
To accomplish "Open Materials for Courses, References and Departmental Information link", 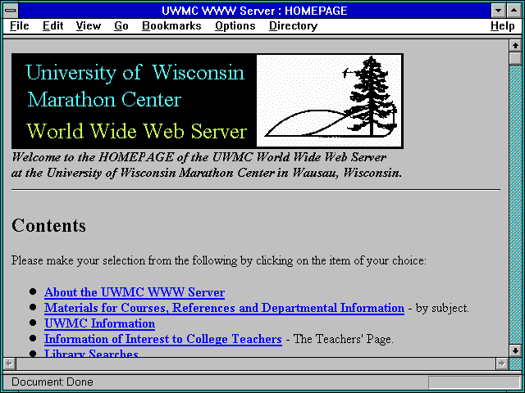I will 224,308.
